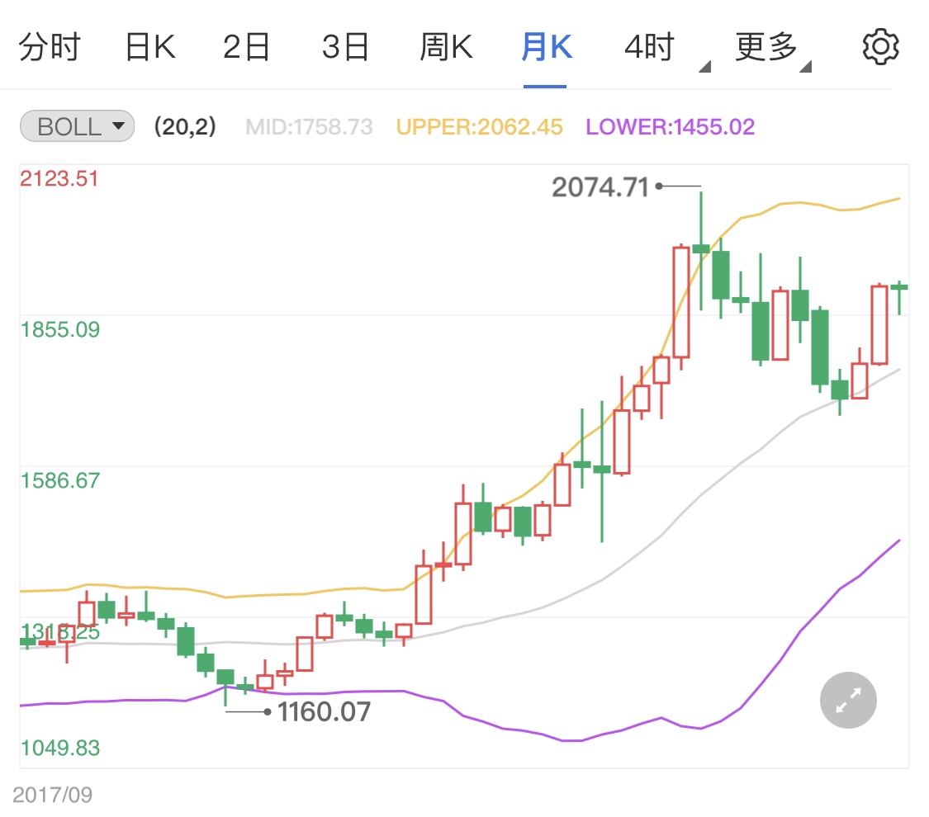This screenshot has width=929, height=817.
Task: Open the 更多 more options dropdown
Action: click(x=773, y=49)
